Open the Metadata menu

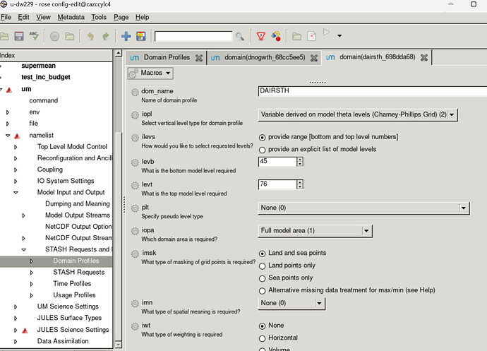(71, 18)
